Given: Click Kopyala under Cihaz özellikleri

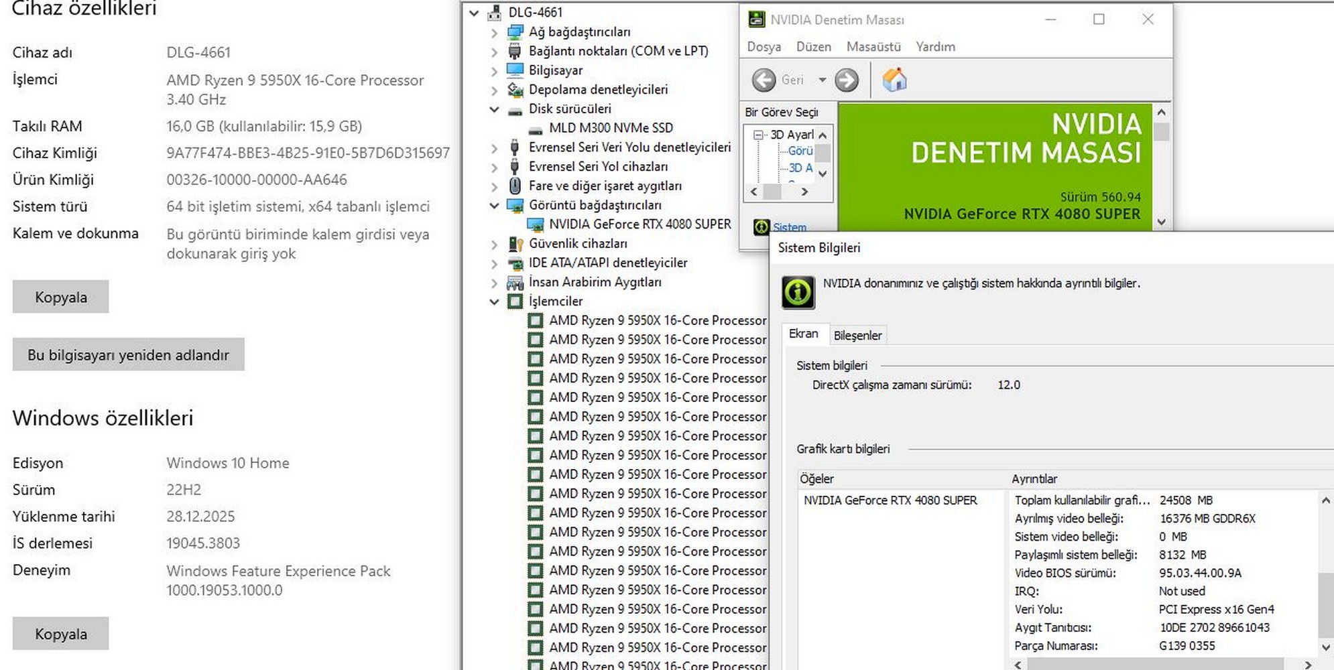Looking at the screenshot, I should (x=60, y=297).
